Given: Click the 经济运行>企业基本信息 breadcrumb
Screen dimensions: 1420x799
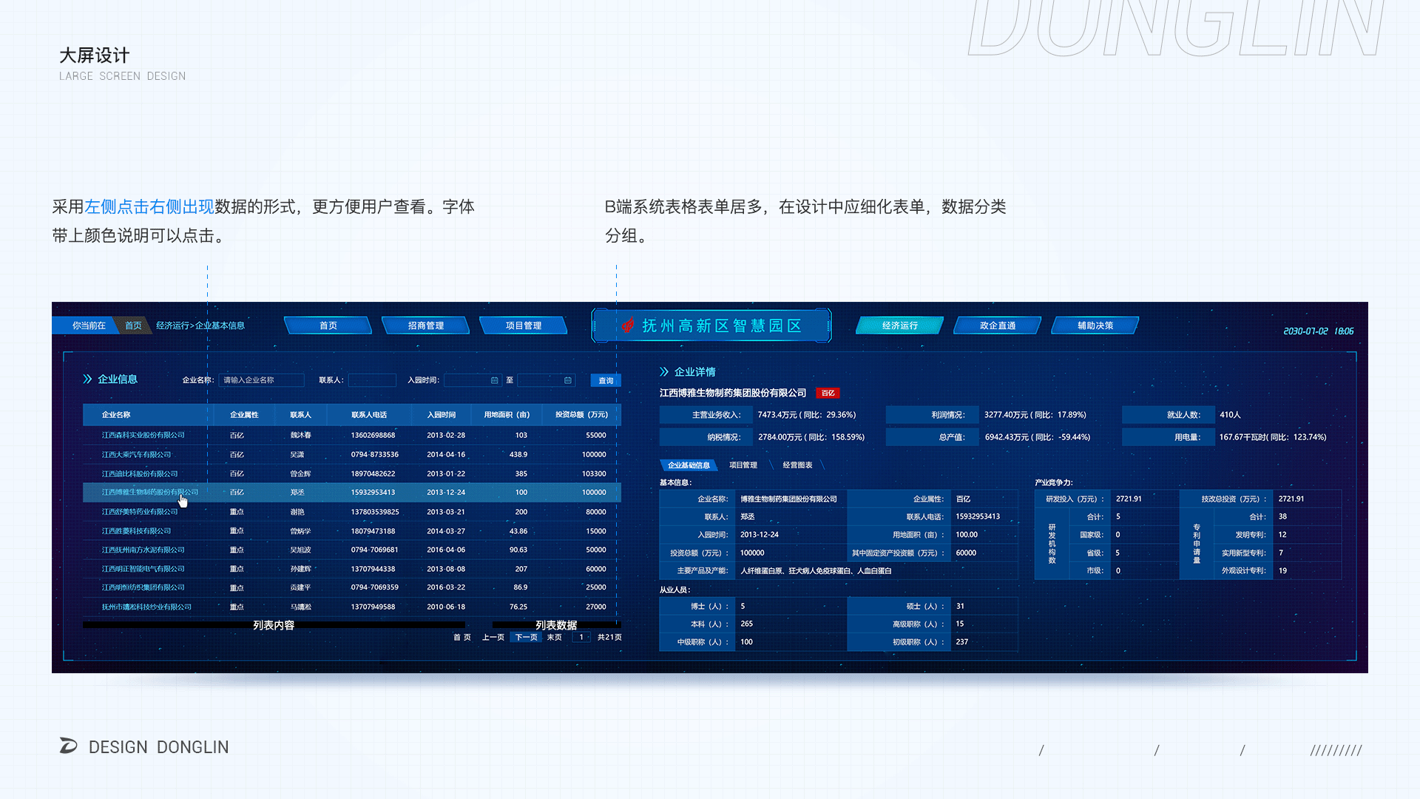Looking at the screenshot, I should [x=200, y=326].
